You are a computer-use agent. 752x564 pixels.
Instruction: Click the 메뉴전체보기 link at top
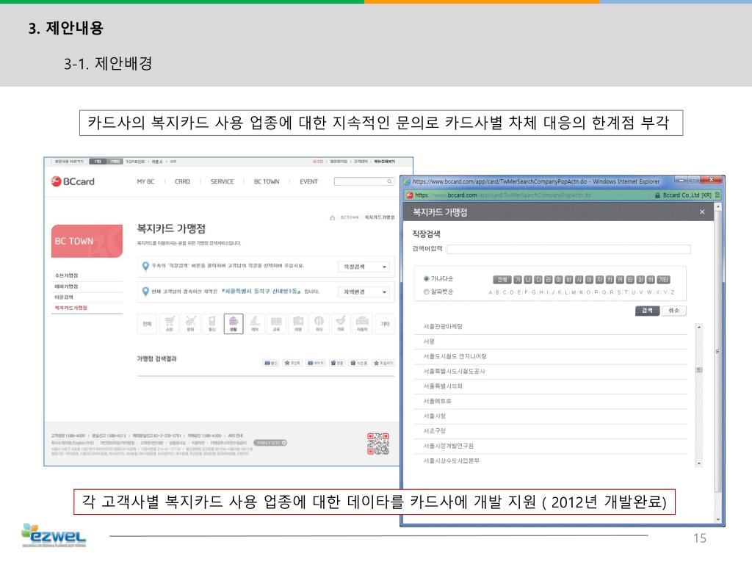(385, 162)
